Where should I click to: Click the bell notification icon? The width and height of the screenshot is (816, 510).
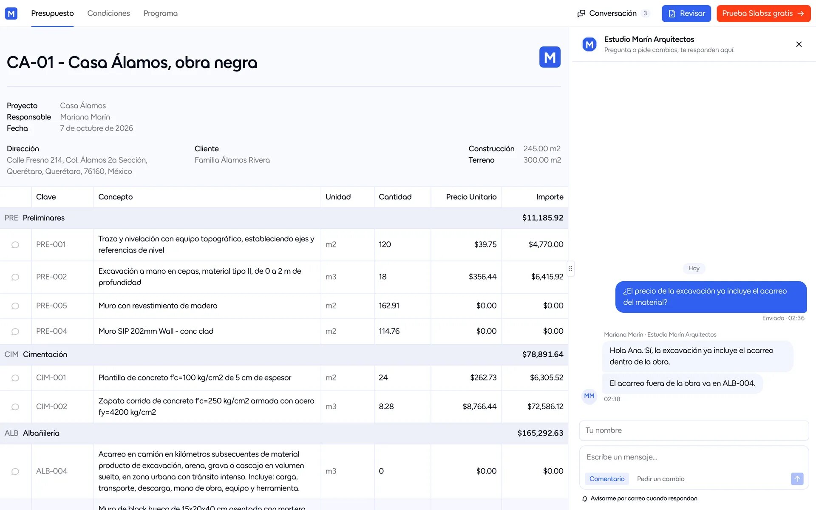(x=585, y=499)
